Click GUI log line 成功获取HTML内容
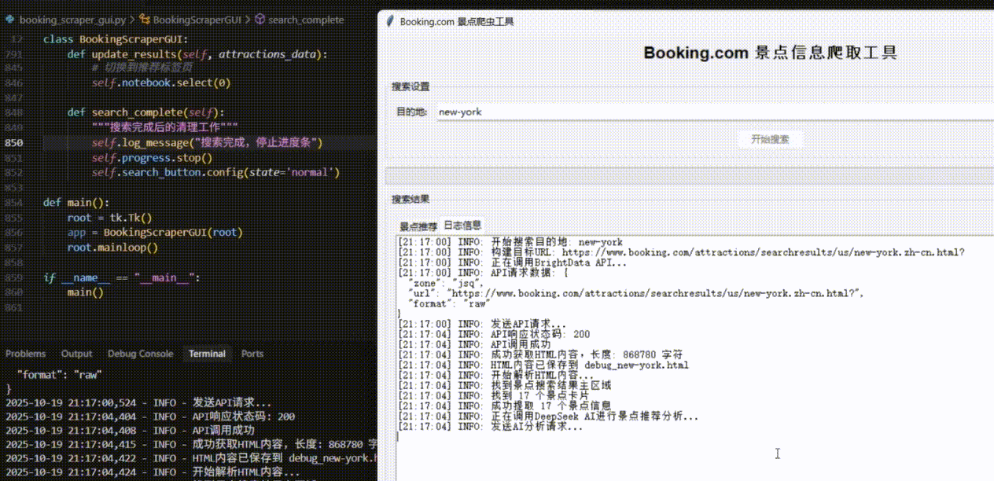Image resolution: width=994 pixels, height=481 pixels. pyautogui.click(x=540, y=354)
